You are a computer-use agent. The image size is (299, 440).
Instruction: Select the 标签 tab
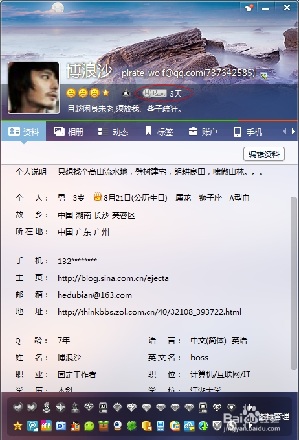coord(159,132)
